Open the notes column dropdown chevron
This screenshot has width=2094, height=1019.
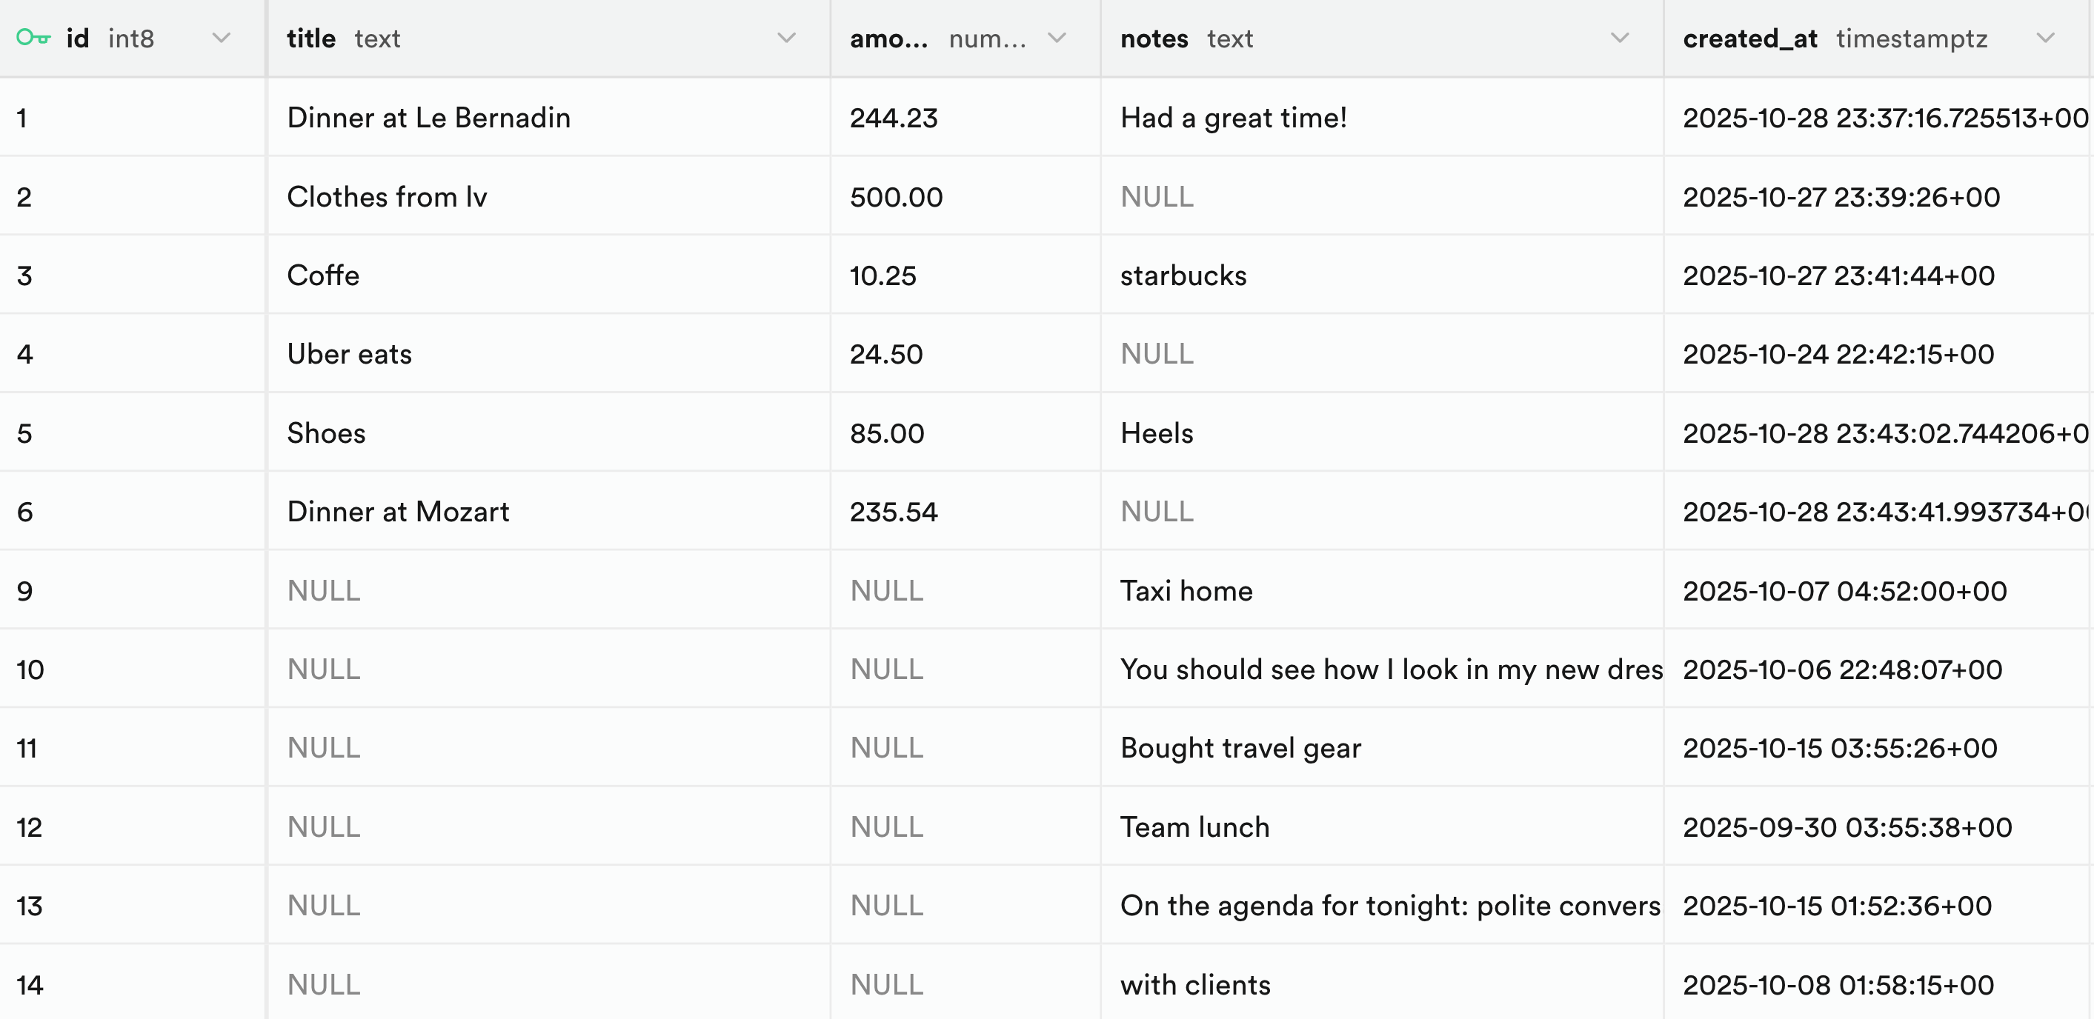[x=1619, y=39]
